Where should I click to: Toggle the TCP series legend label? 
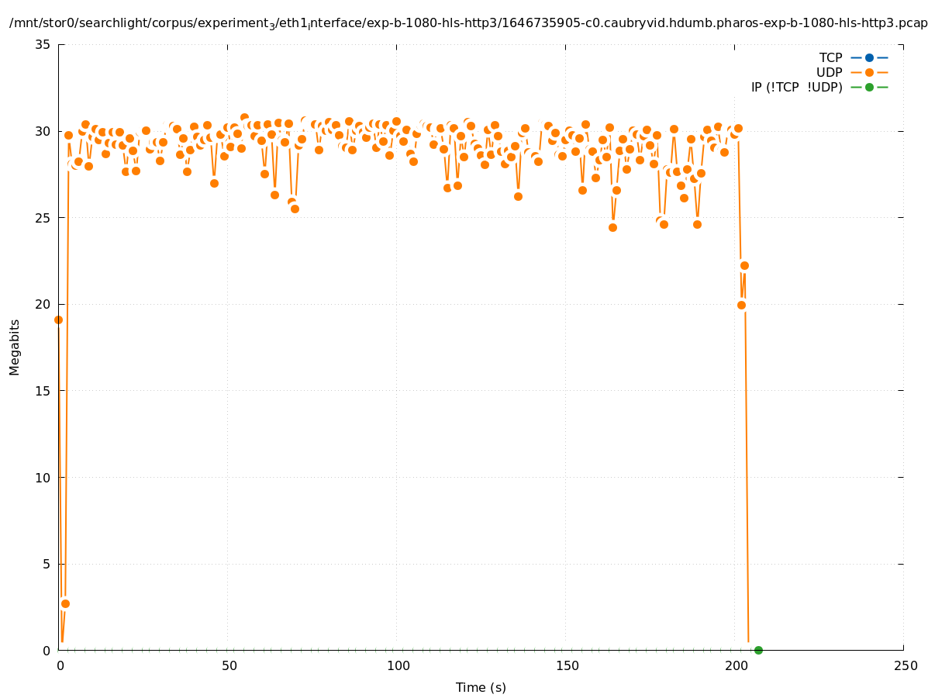click(830, 57)
